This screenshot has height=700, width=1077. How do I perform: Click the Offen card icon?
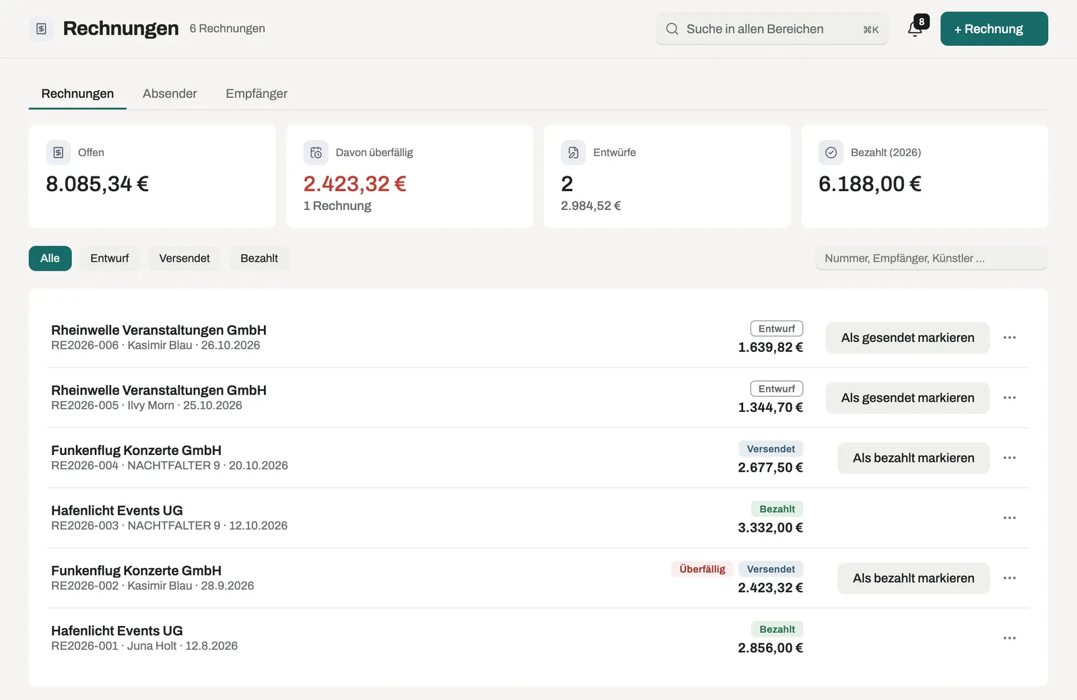pyautogui.click(x=59, y=153)
